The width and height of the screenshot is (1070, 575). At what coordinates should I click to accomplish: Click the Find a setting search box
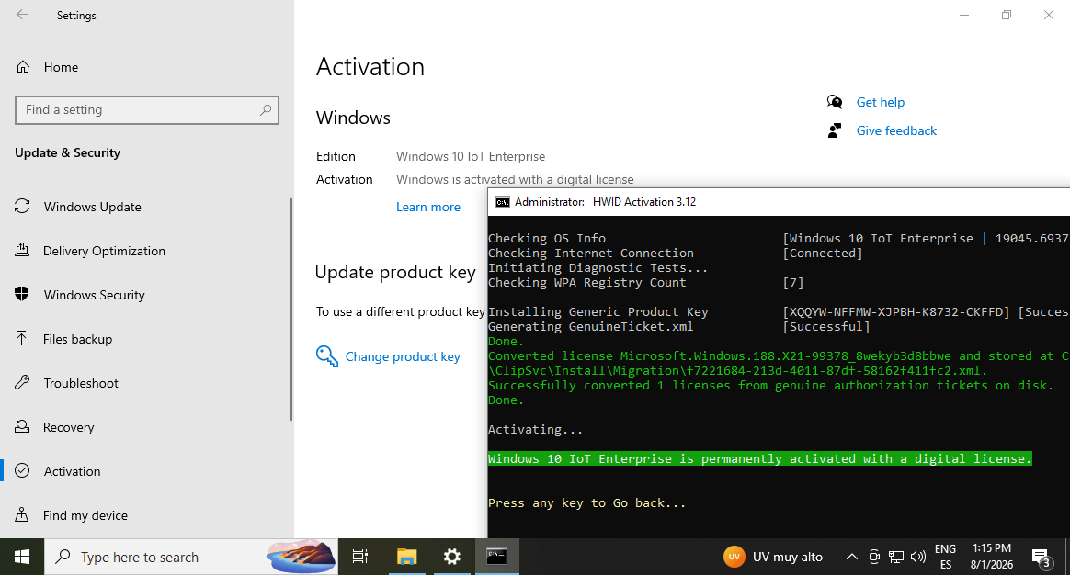(147, 110)
